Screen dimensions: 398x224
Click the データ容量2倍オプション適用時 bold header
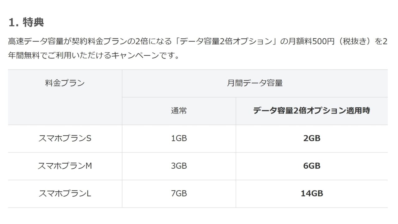(x=312, y=110)
